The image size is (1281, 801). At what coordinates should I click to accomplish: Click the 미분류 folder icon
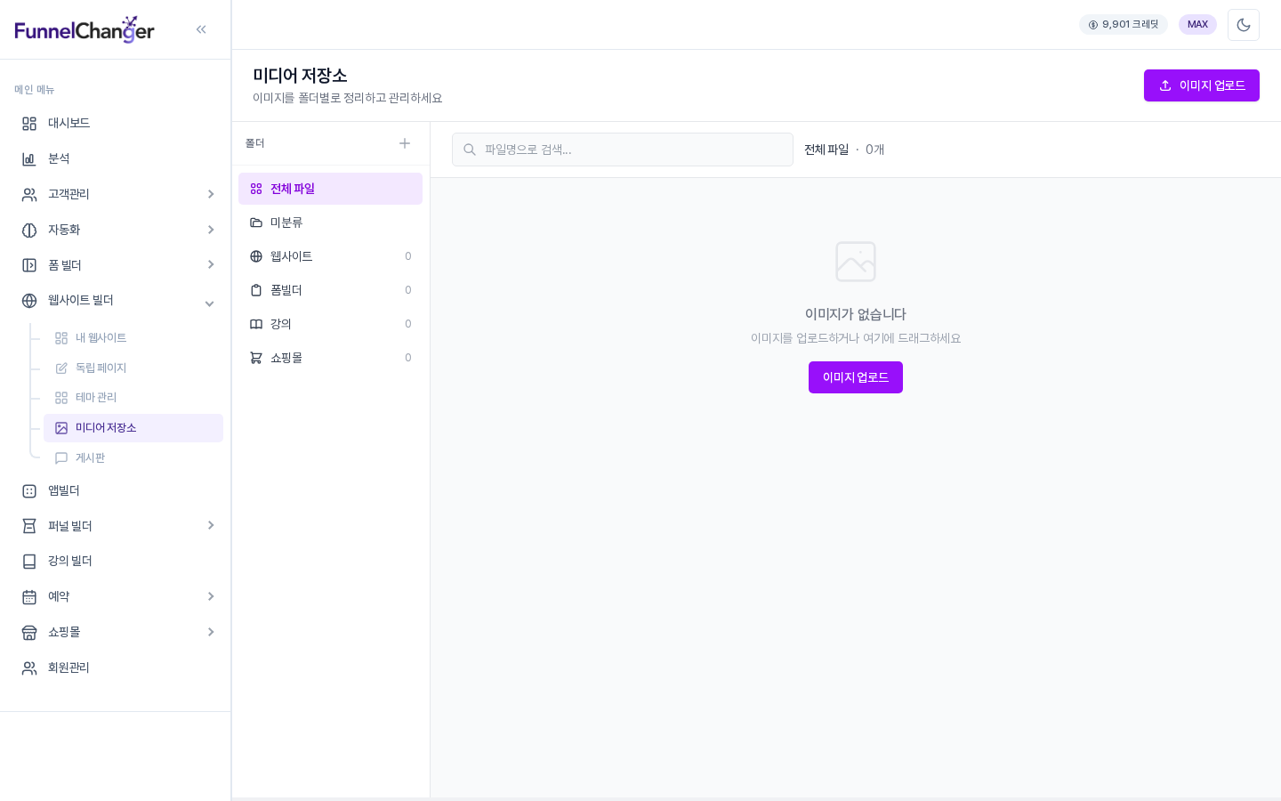tap(256, 222)
